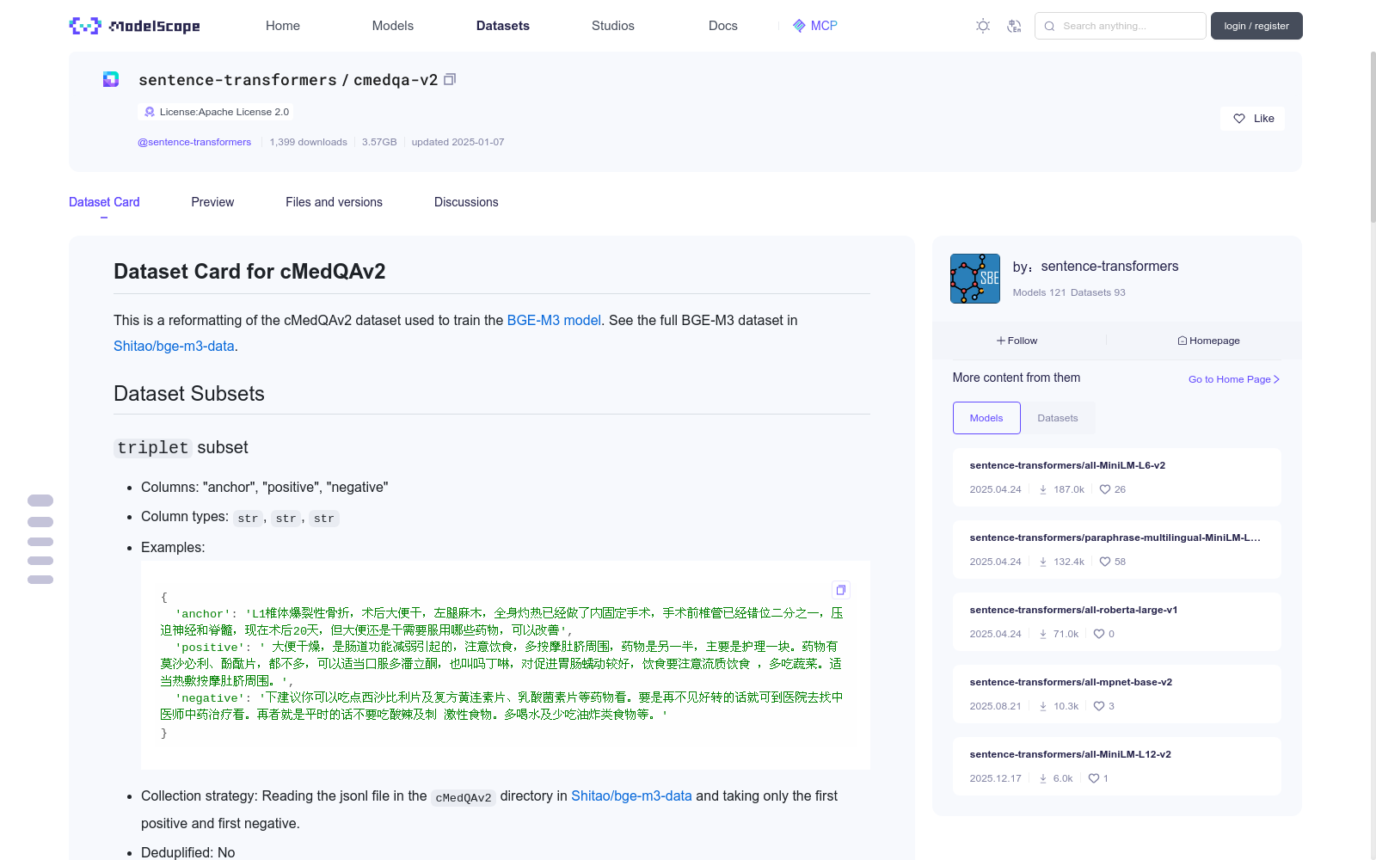Click the search magnifier icon

(x=1049, y=26)
